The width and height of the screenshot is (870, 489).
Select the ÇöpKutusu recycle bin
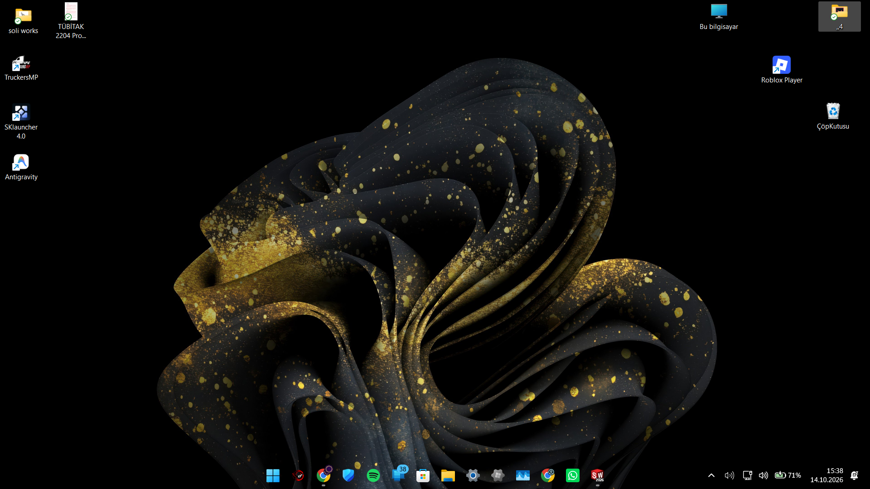point(833,116)
